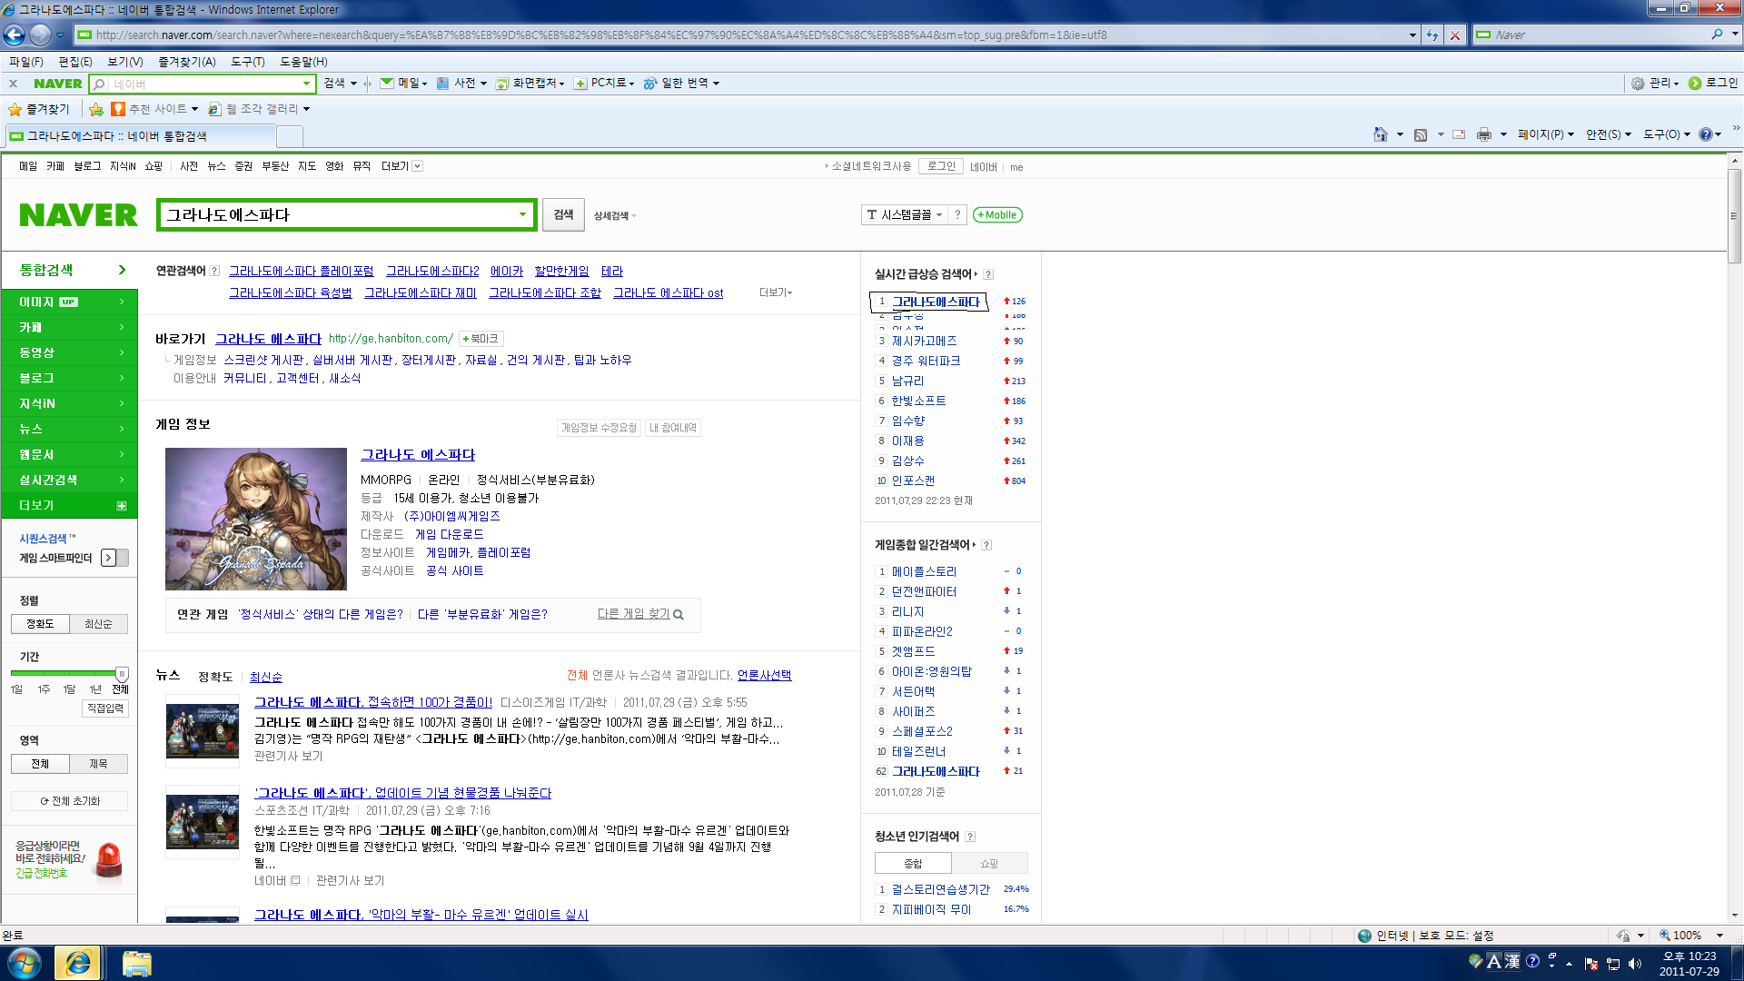Close the Naver toolbar with its X

pyautogui.click(x=13, y=84)
